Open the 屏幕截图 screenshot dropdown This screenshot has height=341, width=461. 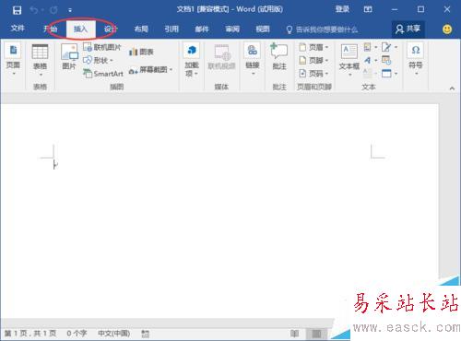150,70
